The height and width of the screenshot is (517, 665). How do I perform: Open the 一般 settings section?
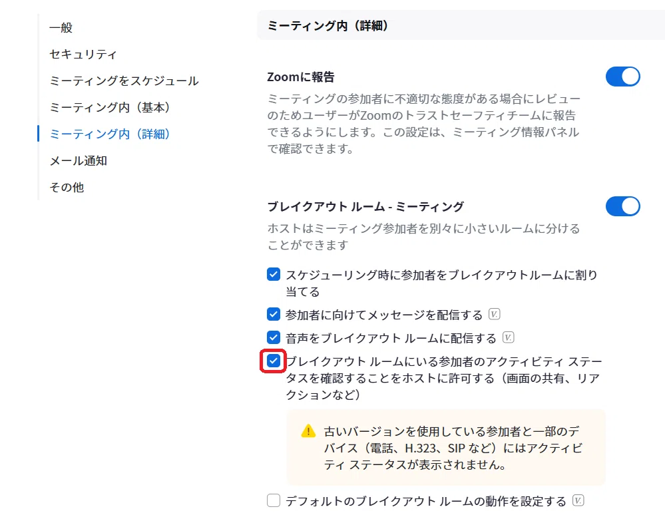pyautogui.click(x=61, y=27)
